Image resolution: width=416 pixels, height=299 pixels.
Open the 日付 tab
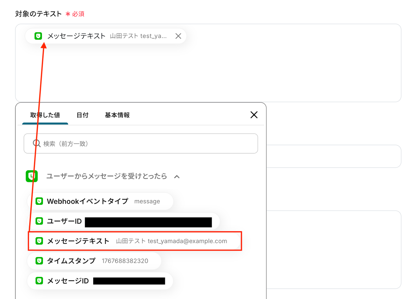(82, 115)
